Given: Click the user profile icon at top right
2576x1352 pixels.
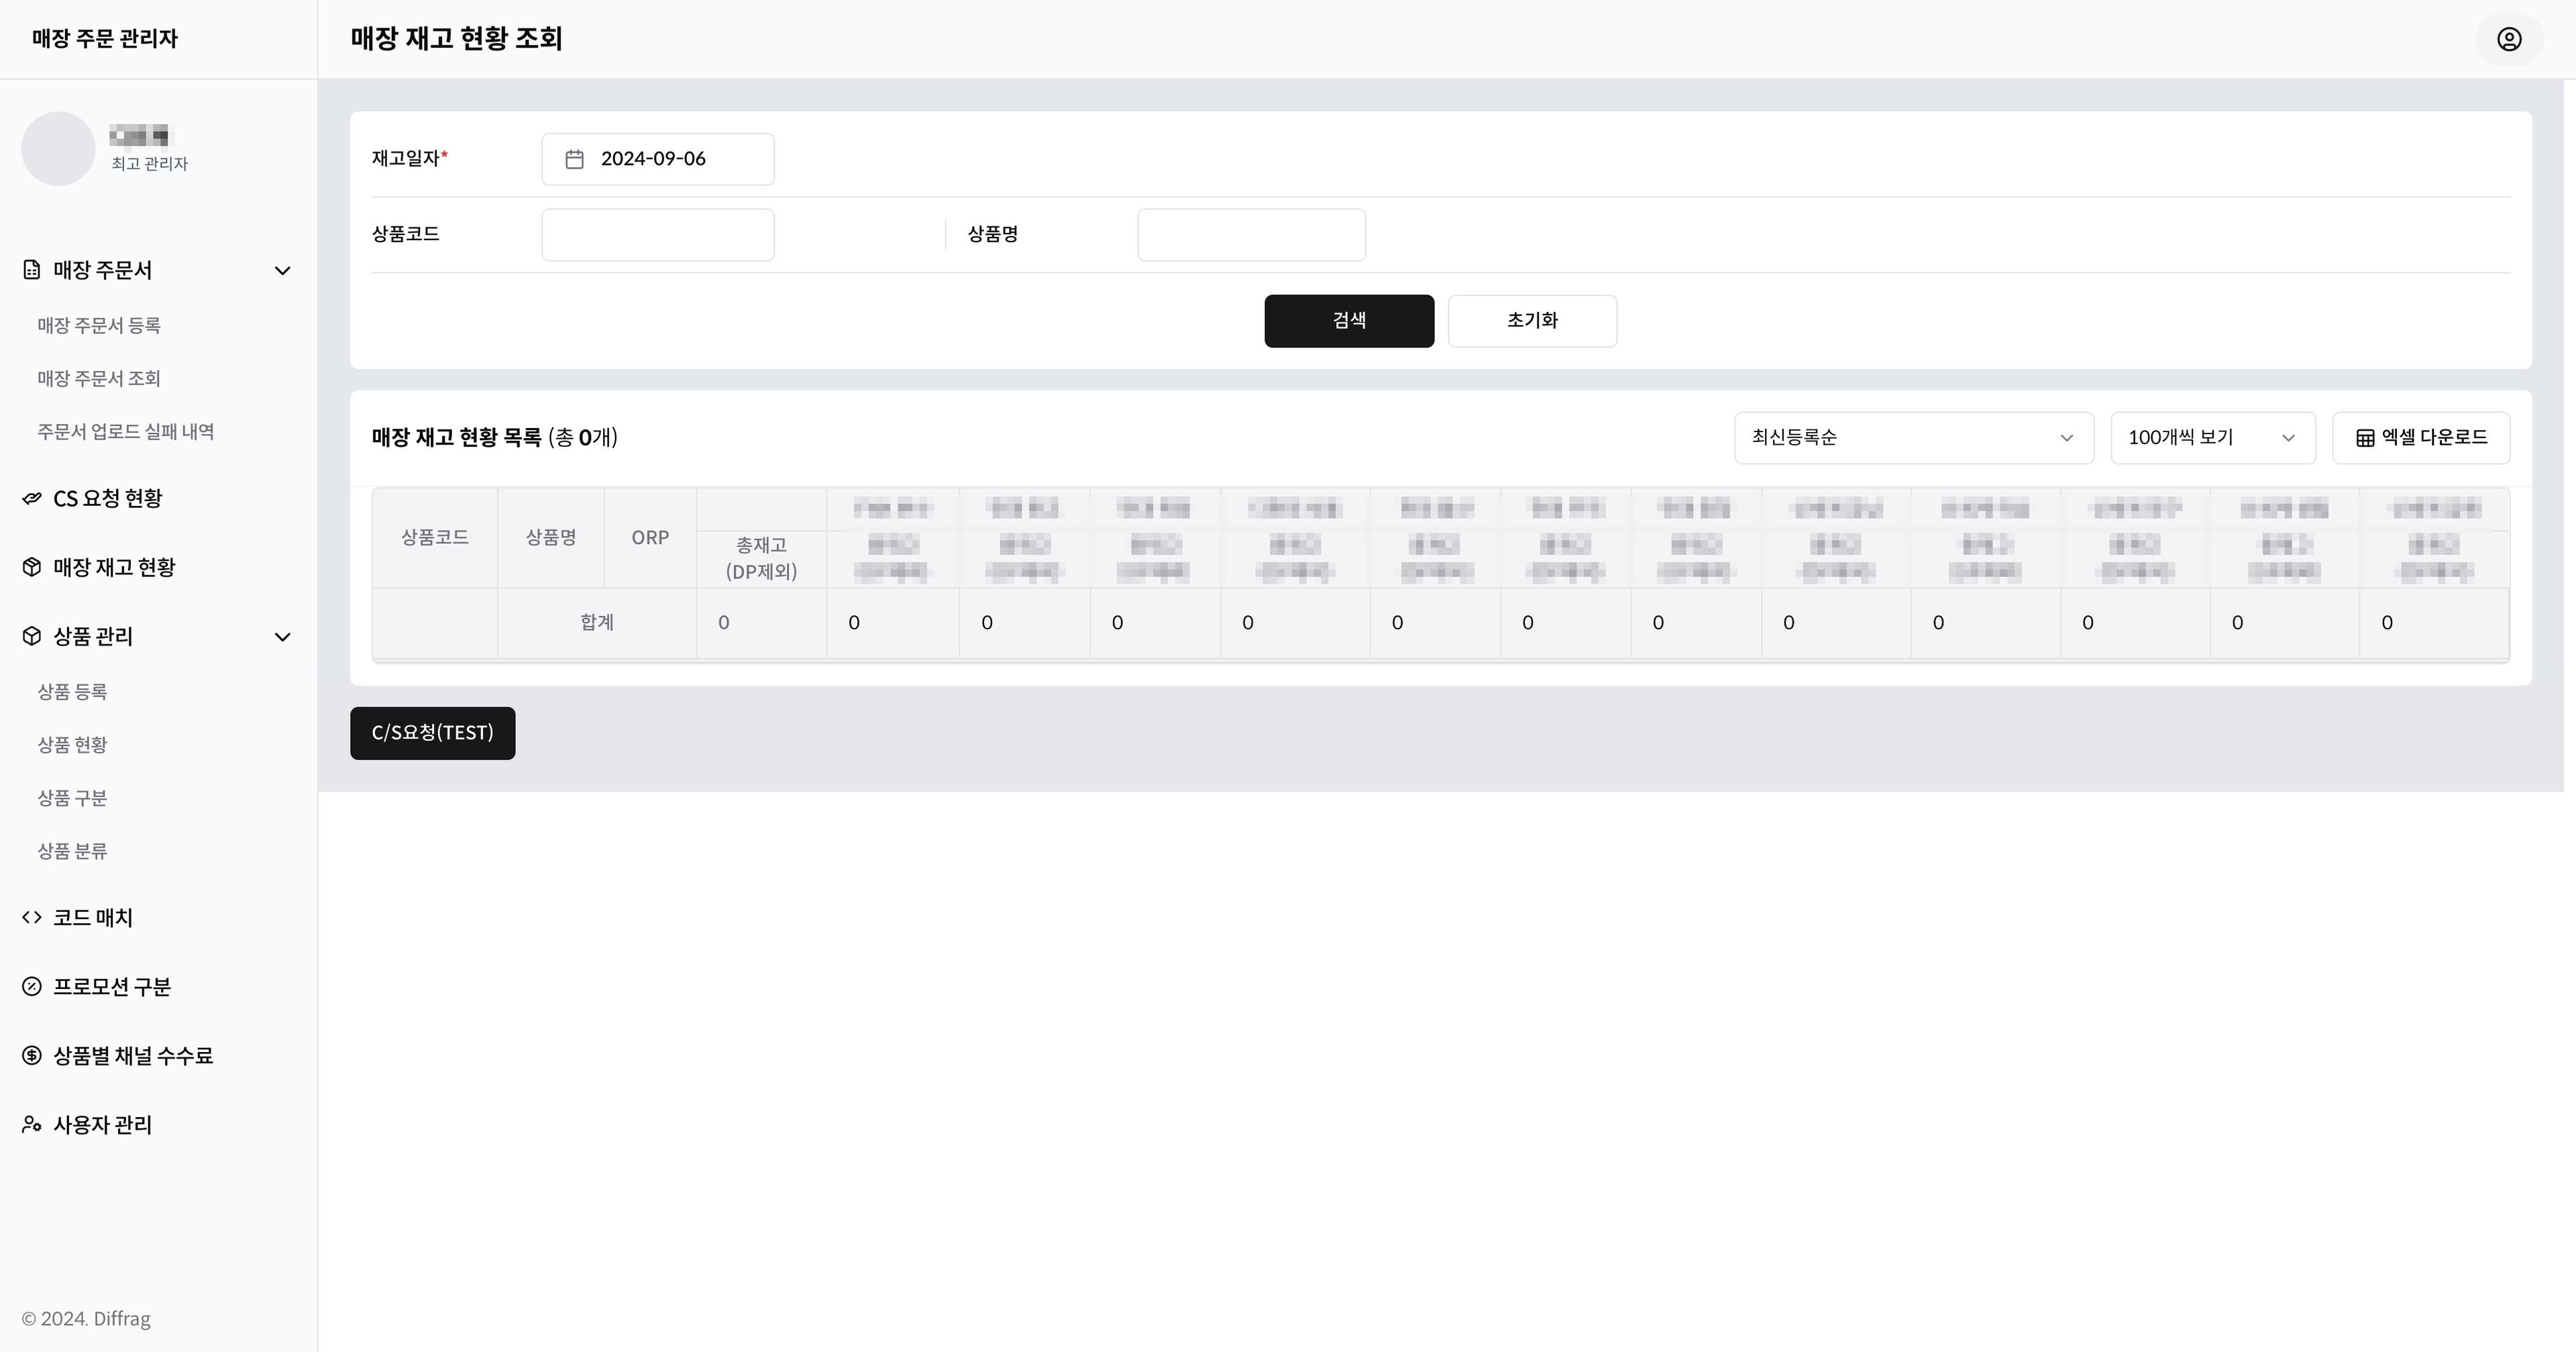Looking at the screenshot, I should coord(2509,39).
